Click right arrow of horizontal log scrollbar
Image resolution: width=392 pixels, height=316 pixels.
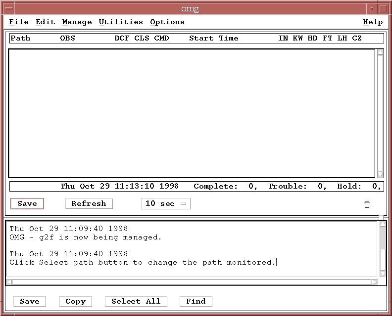pyautogui.click(x=375, y=282)
